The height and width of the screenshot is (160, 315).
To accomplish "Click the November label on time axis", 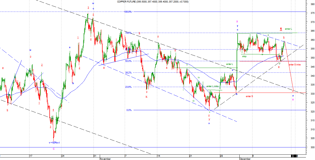I will (x=105, y=159).
